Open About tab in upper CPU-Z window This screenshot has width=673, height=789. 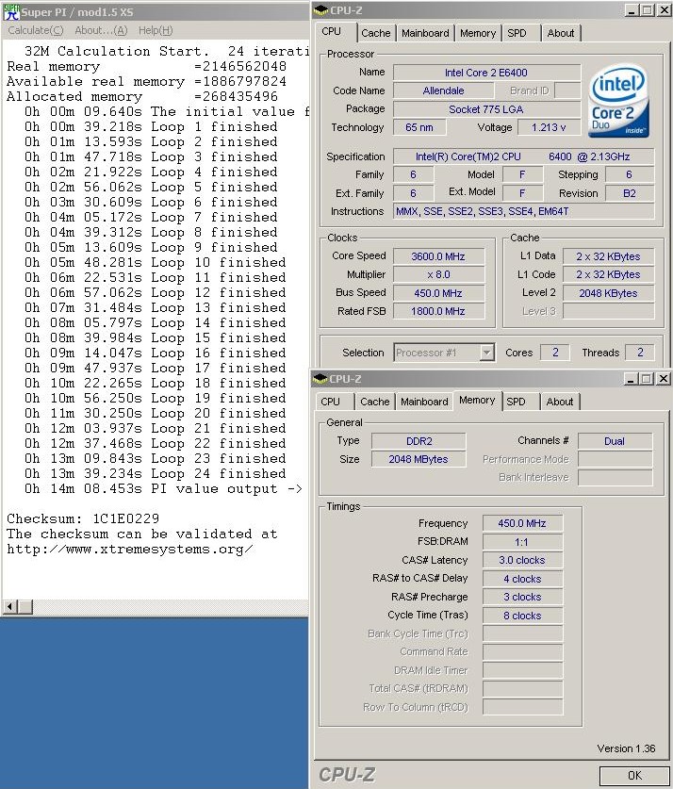click(x=561, y=33)
